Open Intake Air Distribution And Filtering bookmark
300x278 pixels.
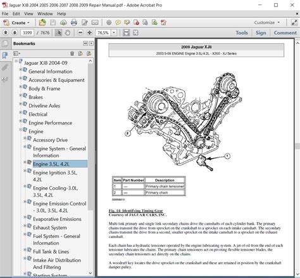(57, 263)
